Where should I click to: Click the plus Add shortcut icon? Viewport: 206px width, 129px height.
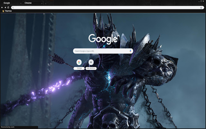click(x=91, y=62)
